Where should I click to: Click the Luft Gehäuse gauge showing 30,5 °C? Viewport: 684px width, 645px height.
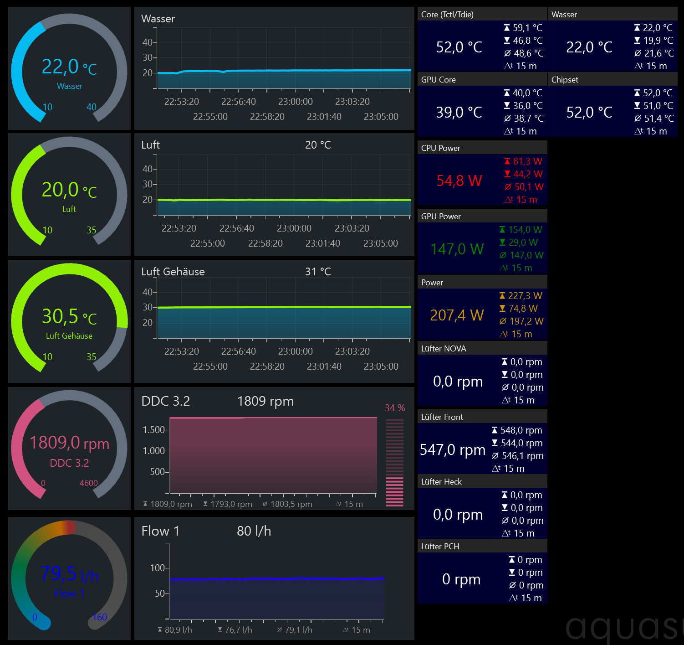[x=69, y=321]
